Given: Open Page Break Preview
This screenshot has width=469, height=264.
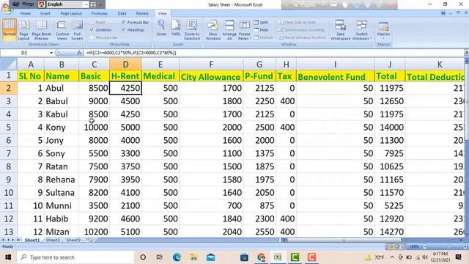Looking at the screenshot, I should tap(41, 29).
